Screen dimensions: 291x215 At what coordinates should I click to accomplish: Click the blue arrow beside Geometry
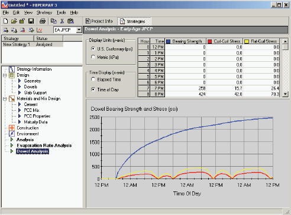coord(20,81)
